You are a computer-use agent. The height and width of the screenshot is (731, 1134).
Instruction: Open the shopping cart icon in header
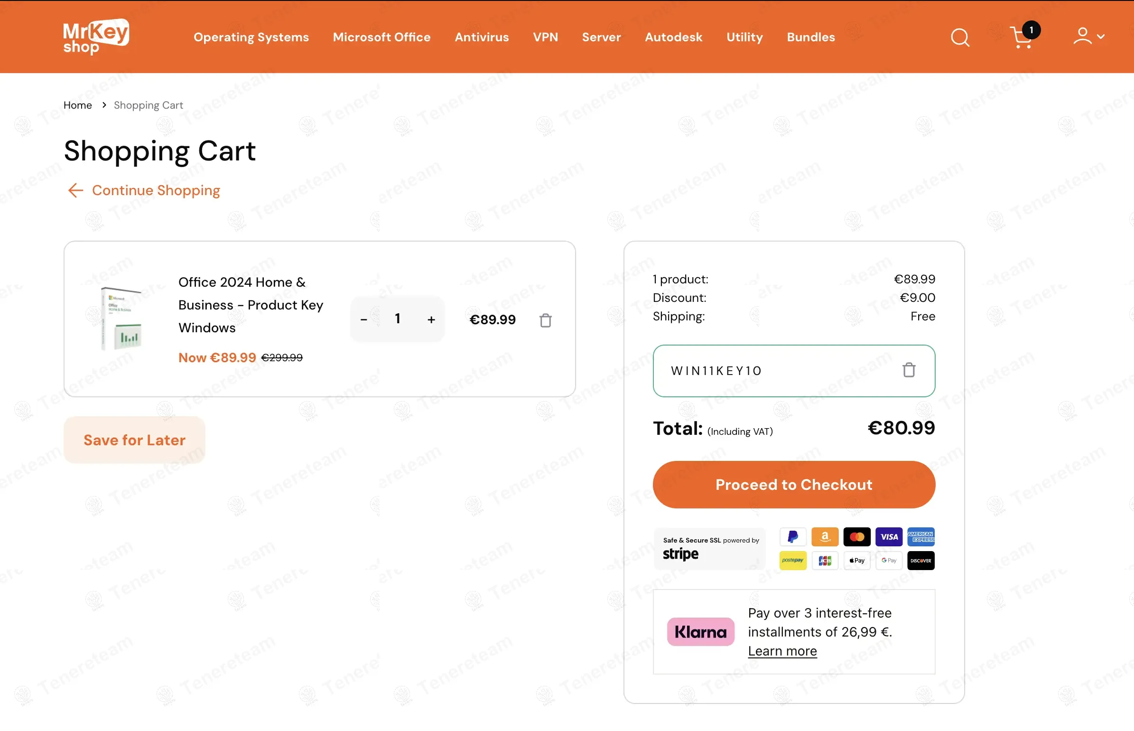pyautogui.click(x=1022, y=37)
